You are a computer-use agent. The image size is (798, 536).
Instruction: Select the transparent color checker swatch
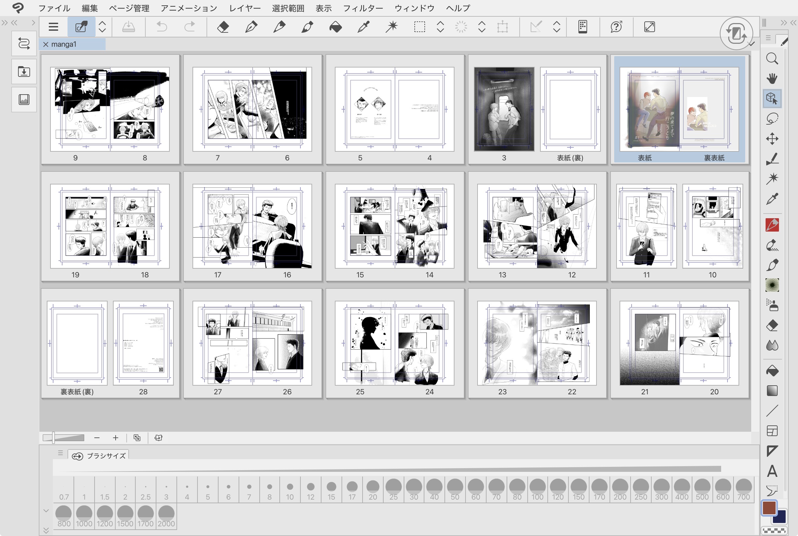[x=774, y=531]
